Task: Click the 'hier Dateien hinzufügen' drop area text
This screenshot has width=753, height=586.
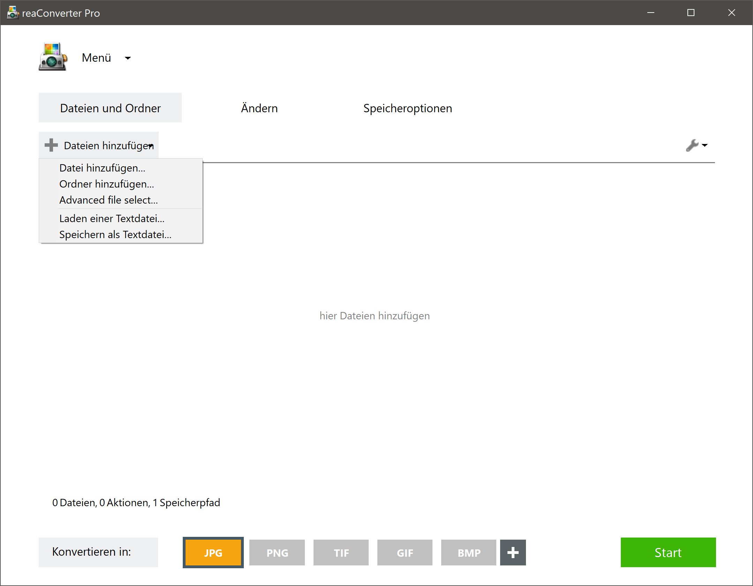Action: [375, 316]
